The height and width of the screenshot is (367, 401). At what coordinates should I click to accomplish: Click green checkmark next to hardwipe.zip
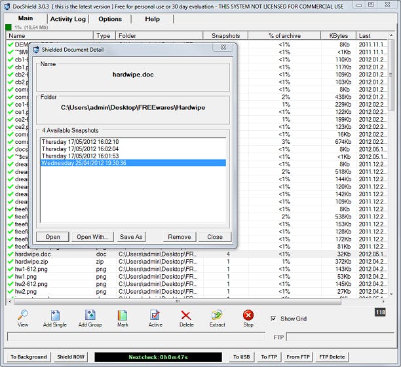tap(10, 262)
